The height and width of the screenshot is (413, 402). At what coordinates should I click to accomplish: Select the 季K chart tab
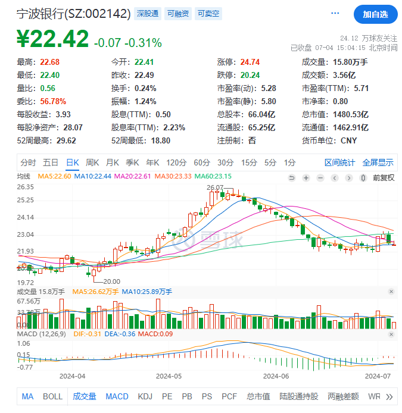tap(132, 162)
